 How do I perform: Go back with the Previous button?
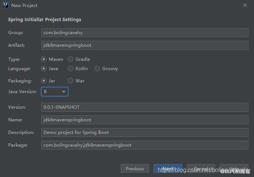(x=135, y=168)
